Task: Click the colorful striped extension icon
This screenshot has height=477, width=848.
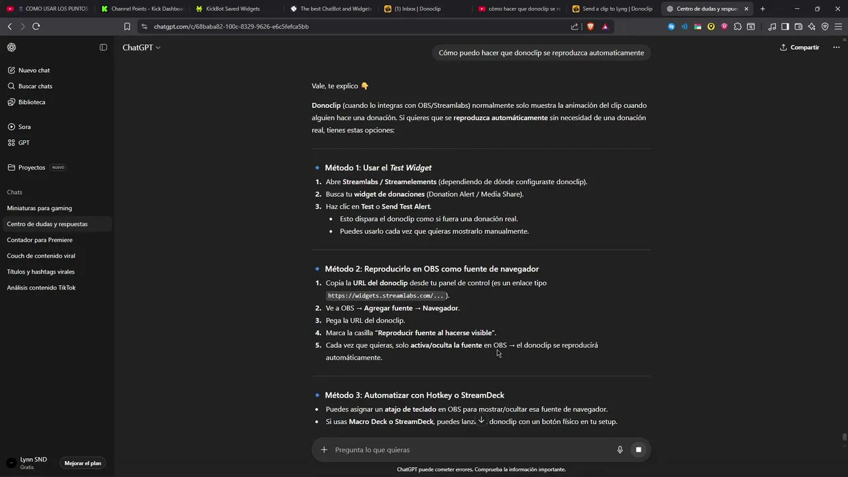Action: pyautogui.click(x=698, y=26)
